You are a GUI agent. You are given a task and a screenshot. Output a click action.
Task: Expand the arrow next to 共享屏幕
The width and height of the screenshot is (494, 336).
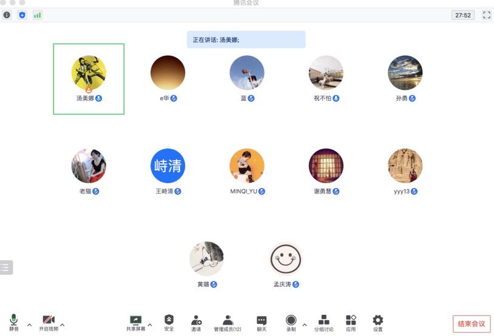click(150, 323)
